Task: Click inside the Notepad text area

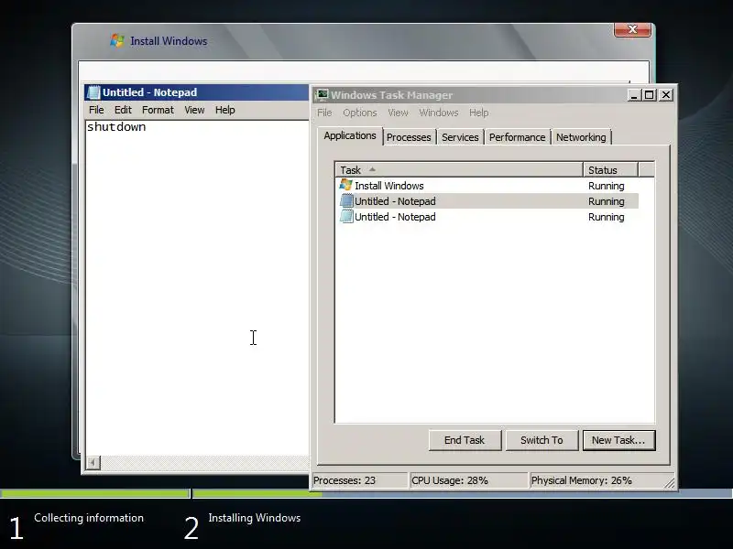Action: coord(197,287)
